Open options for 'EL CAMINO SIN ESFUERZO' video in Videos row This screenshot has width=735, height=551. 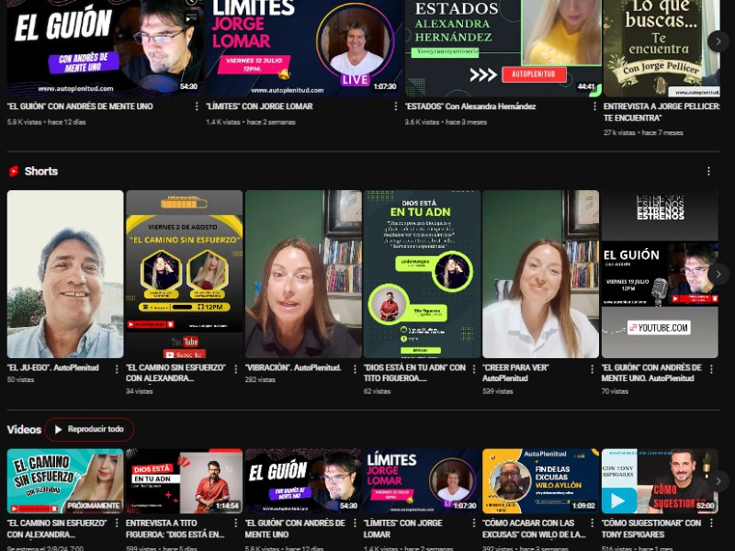pos(117,523)
